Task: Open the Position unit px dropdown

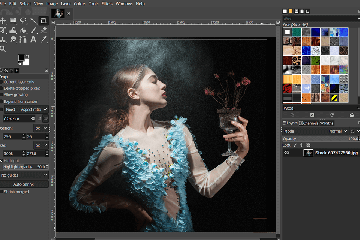Action: click(x=41, y=128)
